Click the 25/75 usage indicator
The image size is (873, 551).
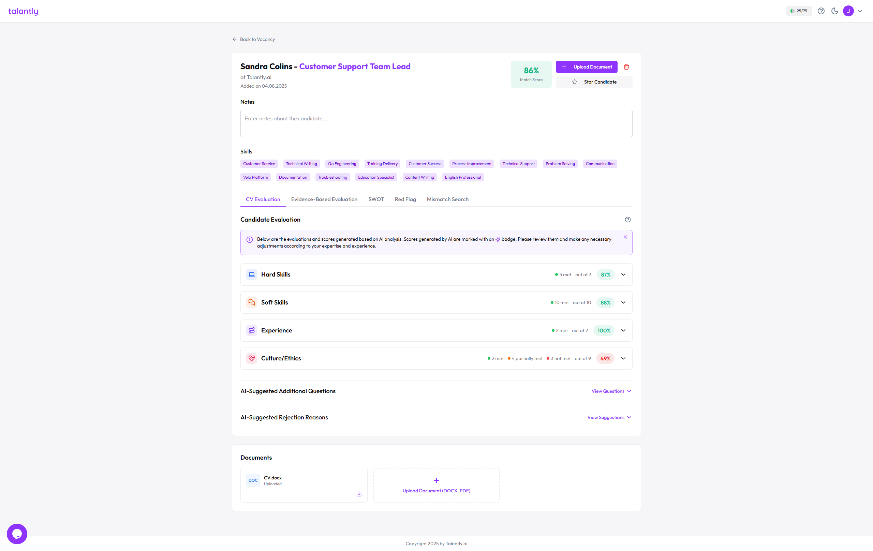799,11
